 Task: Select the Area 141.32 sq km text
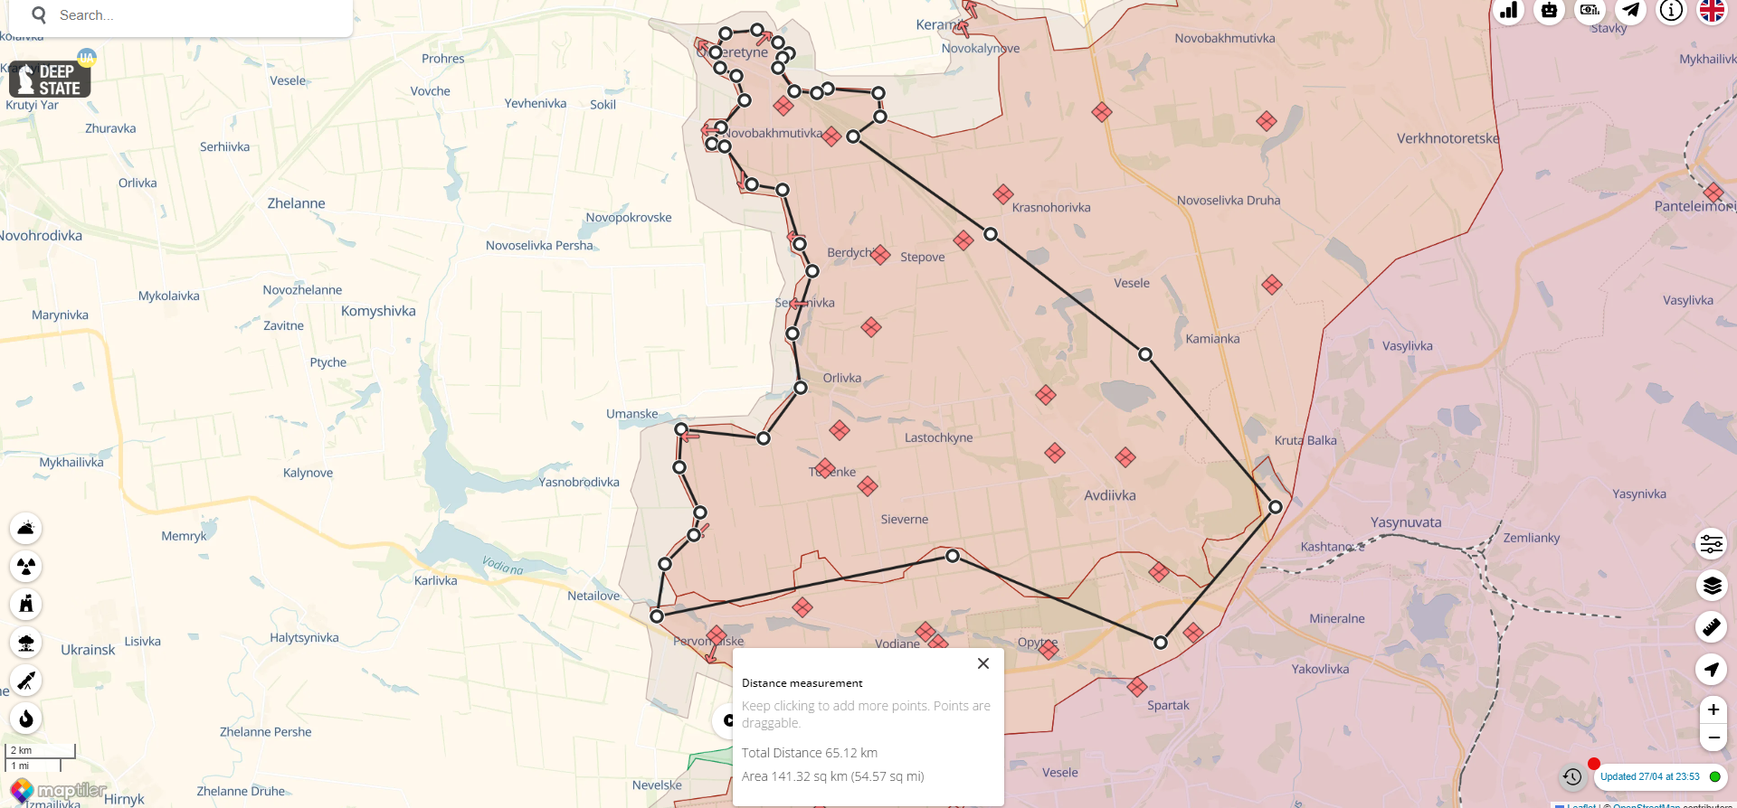point(832,776)
